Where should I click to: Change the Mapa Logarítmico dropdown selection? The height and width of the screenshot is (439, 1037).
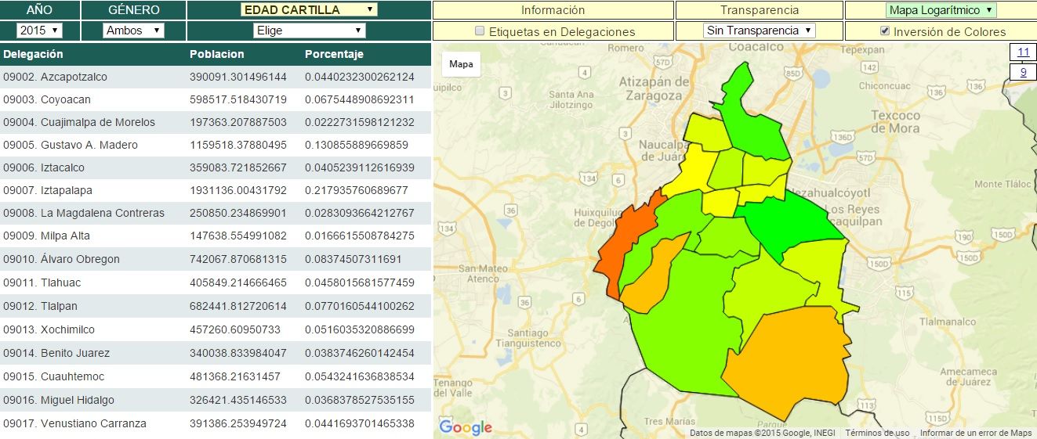(x=941, y=10)
